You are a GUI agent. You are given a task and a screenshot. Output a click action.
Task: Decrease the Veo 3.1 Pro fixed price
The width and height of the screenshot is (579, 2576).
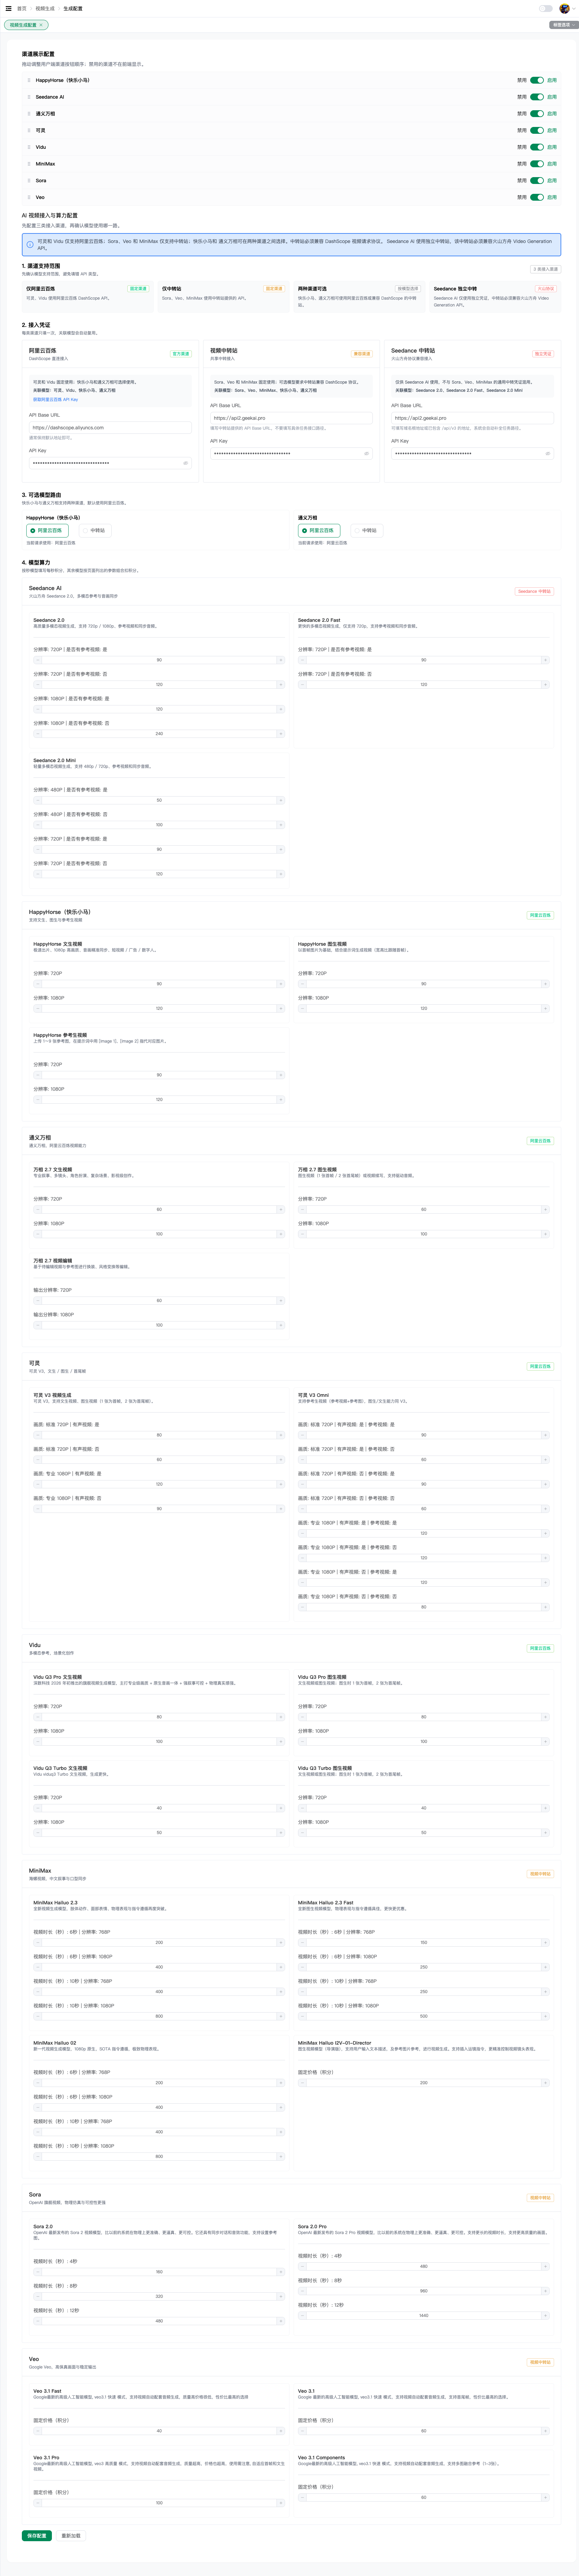point(38,2503)
